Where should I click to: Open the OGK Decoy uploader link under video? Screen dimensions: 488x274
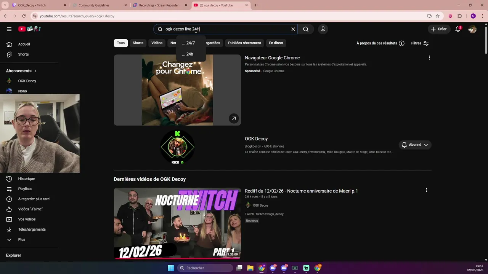pos(260,205)
